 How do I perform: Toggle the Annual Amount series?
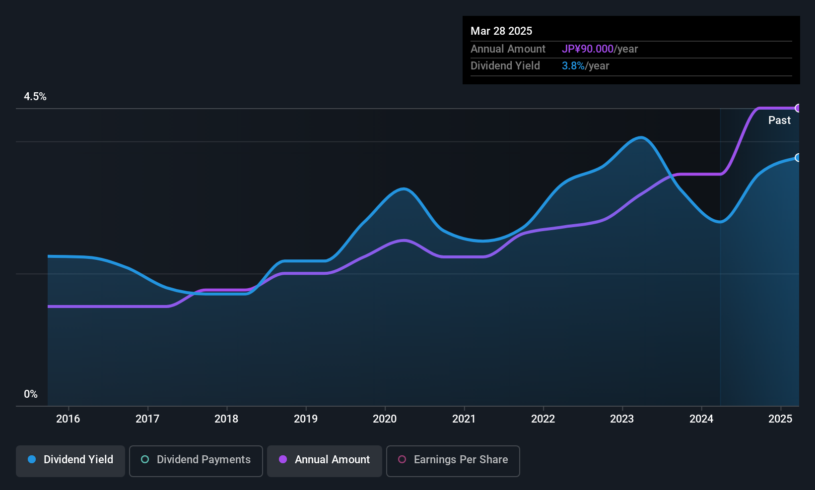point(325,461)
